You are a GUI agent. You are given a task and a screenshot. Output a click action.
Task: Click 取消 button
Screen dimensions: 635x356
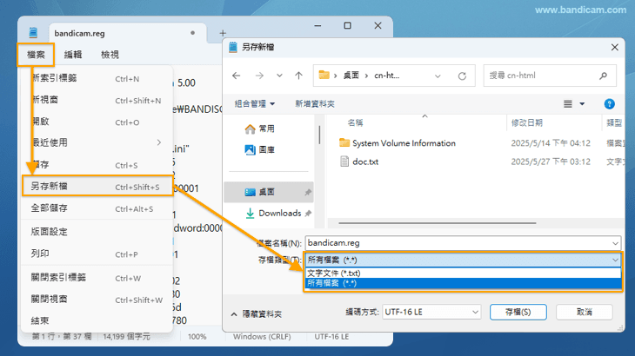[584, 312]
